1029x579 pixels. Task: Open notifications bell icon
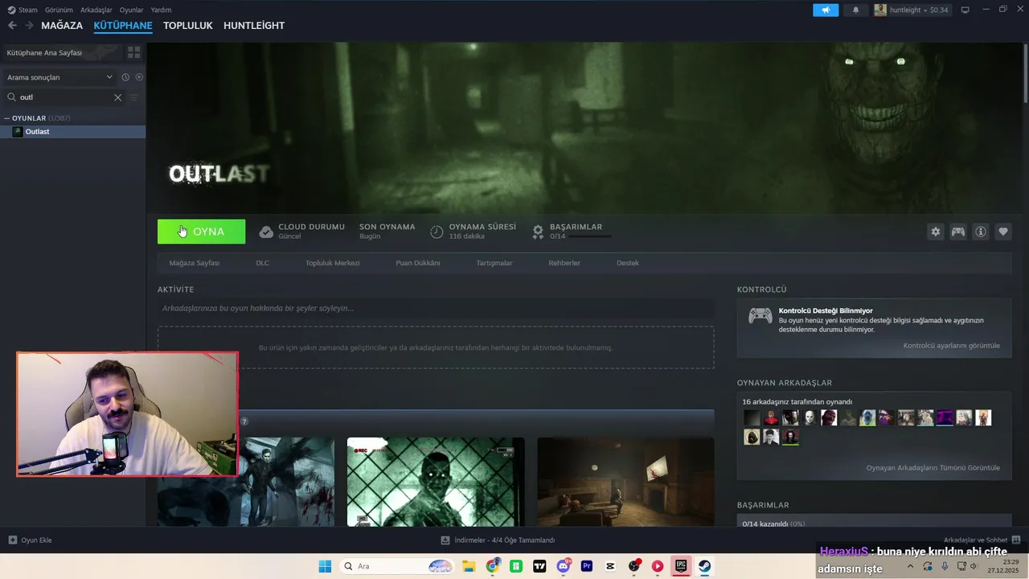(x=855, y=10)
